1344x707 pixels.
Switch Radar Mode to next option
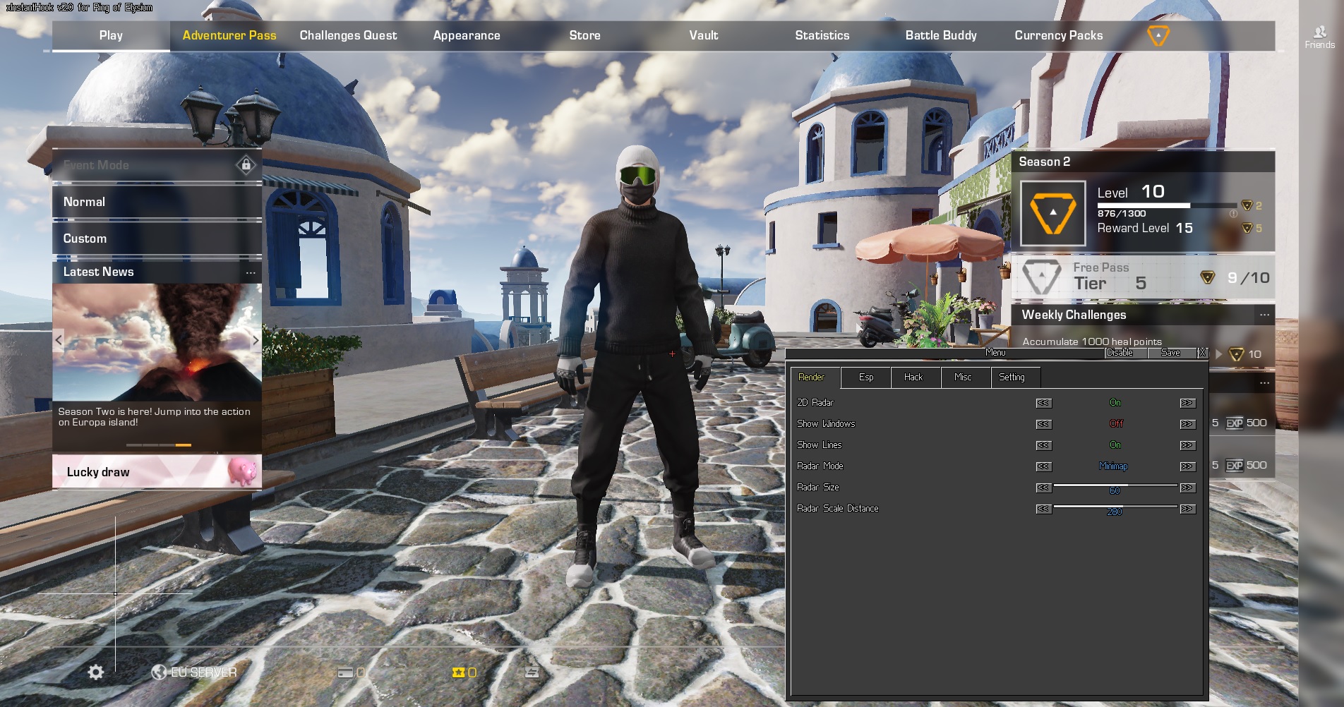click(x=1187, y=466)
